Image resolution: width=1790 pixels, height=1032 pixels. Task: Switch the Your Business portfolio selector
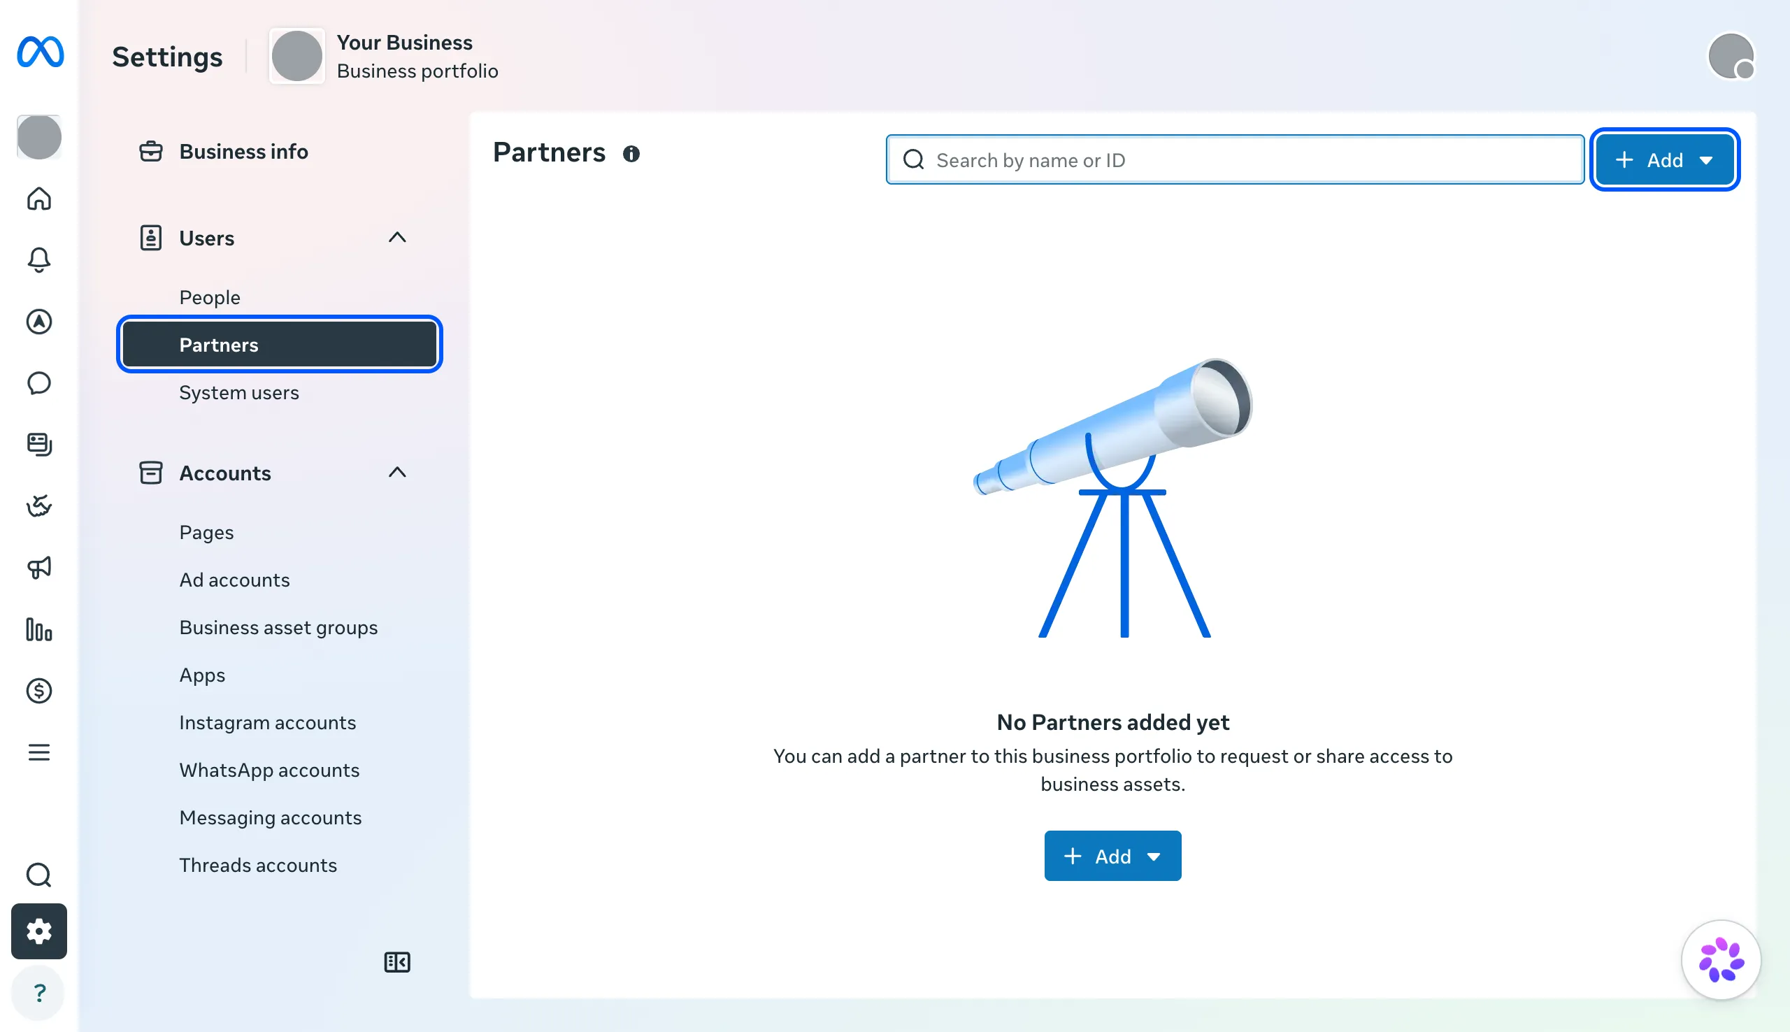point(384,57)
